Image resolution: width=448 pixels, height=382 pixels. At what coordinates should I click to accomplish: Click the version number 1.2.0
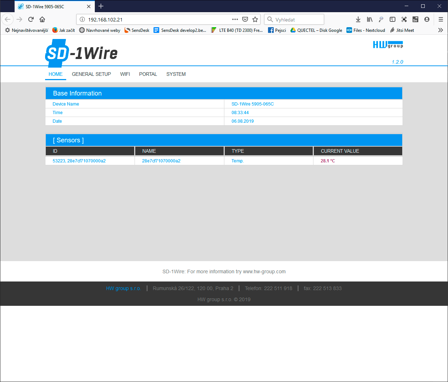point(398,62)
